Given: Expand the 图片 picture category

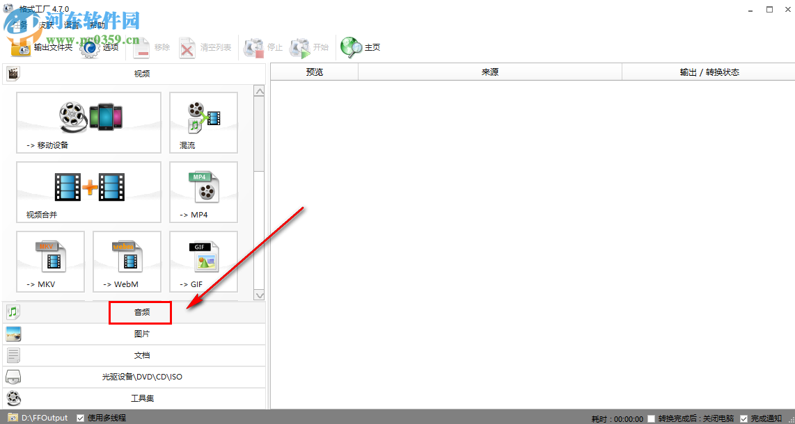Looking at the screenshot, I should point(134,334).
